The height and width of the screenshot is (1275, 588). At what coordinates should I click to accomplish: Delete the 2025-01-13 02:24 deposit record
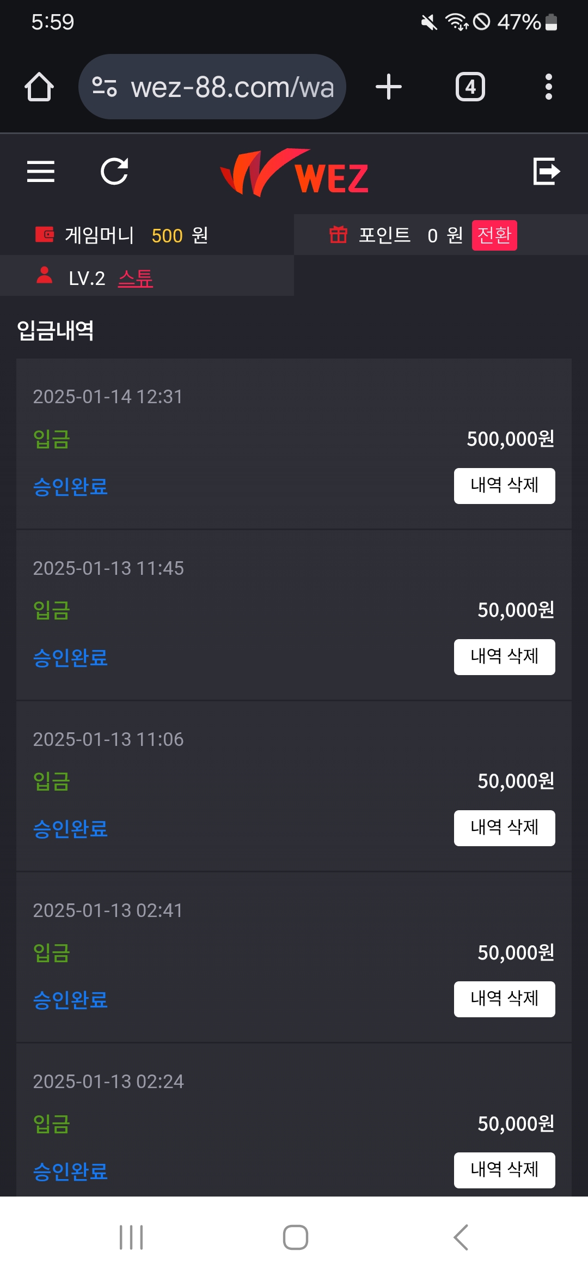pos(504,1170)
